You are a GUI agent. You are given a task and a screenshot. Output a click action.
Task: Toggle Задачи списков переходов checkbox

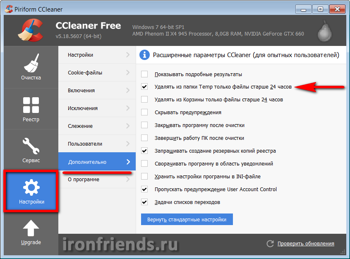click(144, 202)
